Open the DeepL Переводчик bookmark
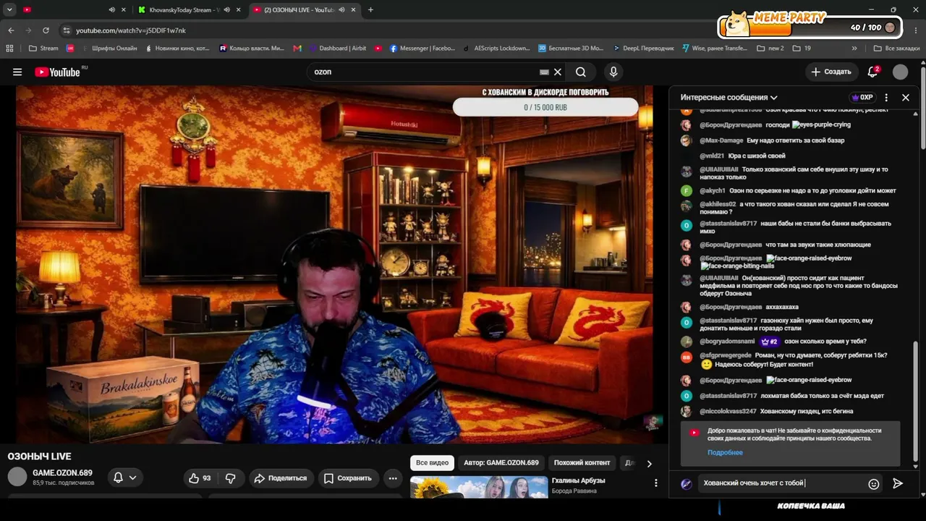 (642, 48)
